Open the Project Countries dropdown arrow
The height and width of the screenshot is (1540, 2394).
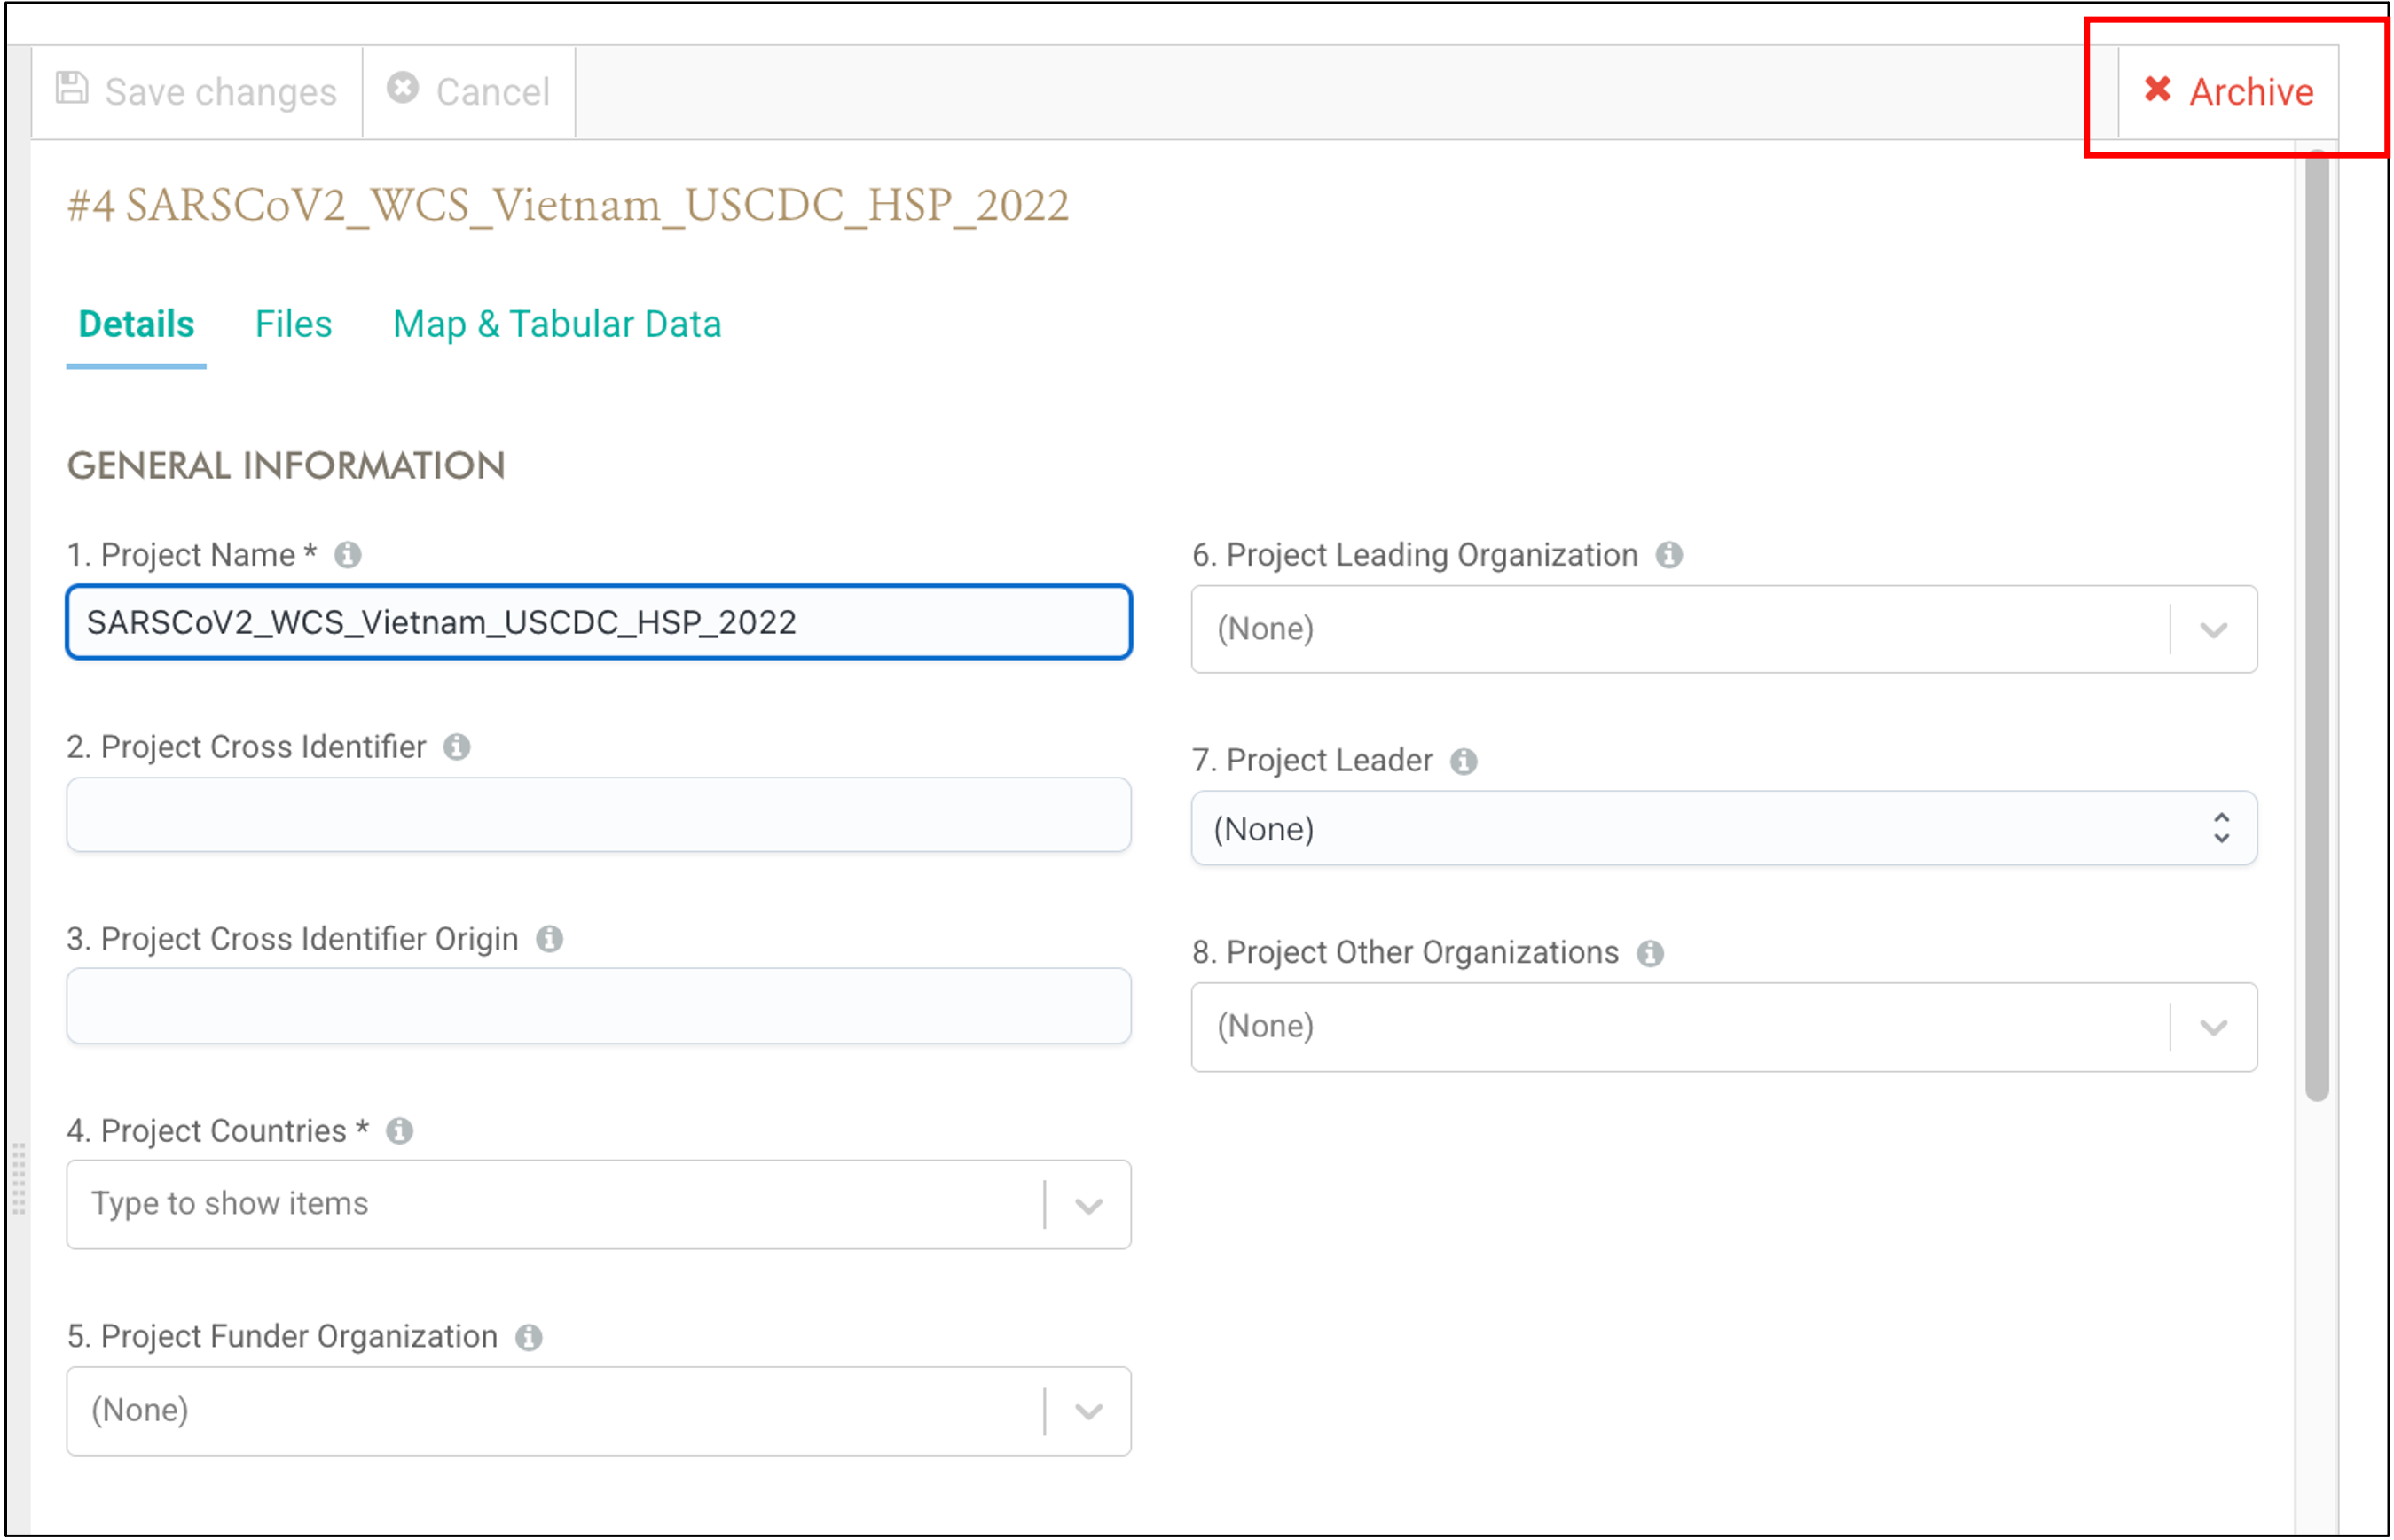(1088, 1205)
